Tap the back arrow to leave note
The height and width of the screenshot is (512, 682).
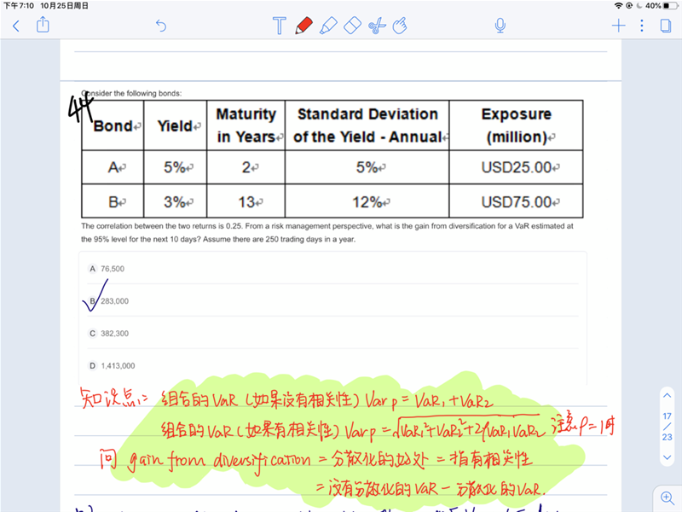pyautogui.click(x=16, y=26)
